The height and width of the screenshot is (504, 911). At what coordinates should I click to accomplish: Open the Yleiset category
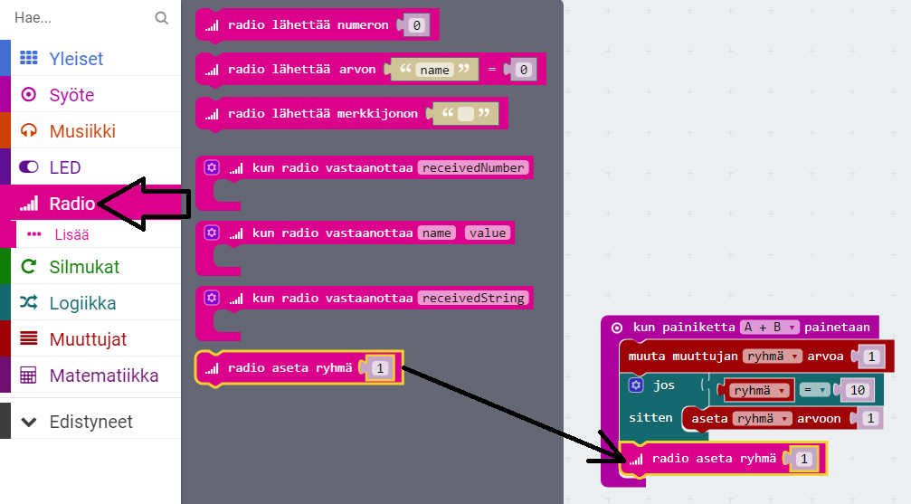point(76,59)
